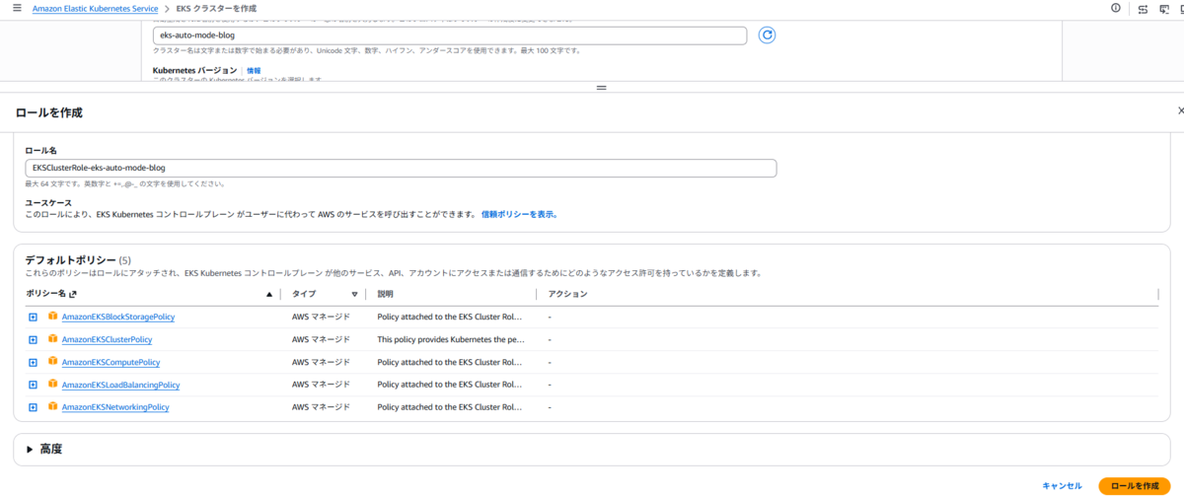The height and width of the screenshot is (497, 1184).
Task: Click AWS マネージド in AmazonEKSNetworkingPolicy row
Action: tap(321, 407)
